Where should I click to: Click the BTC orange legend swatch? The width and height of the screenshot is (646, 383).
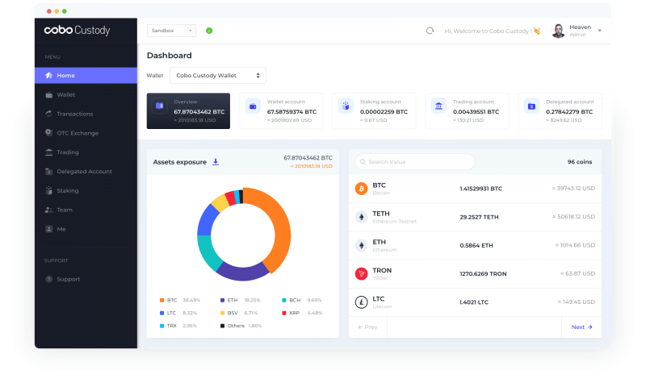(x=162, y=300)
